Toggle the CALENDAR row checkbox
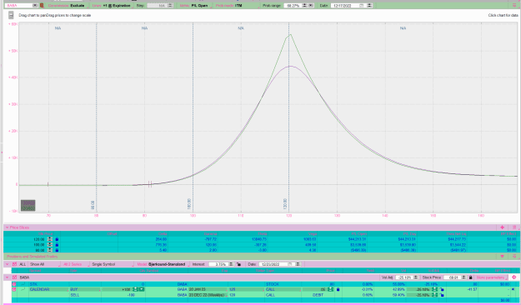The image size is (521, 305). coord(14,290)
